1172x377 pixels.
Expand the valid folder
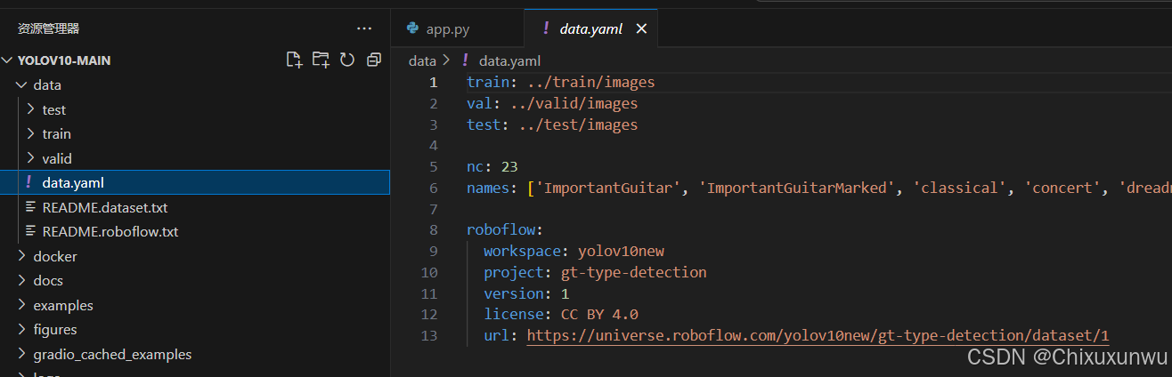[31, 158]
